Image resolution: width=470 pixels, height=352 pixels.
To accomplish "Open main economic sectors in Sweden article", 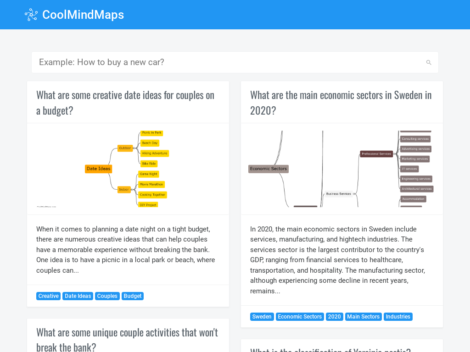I will point(341,103).
